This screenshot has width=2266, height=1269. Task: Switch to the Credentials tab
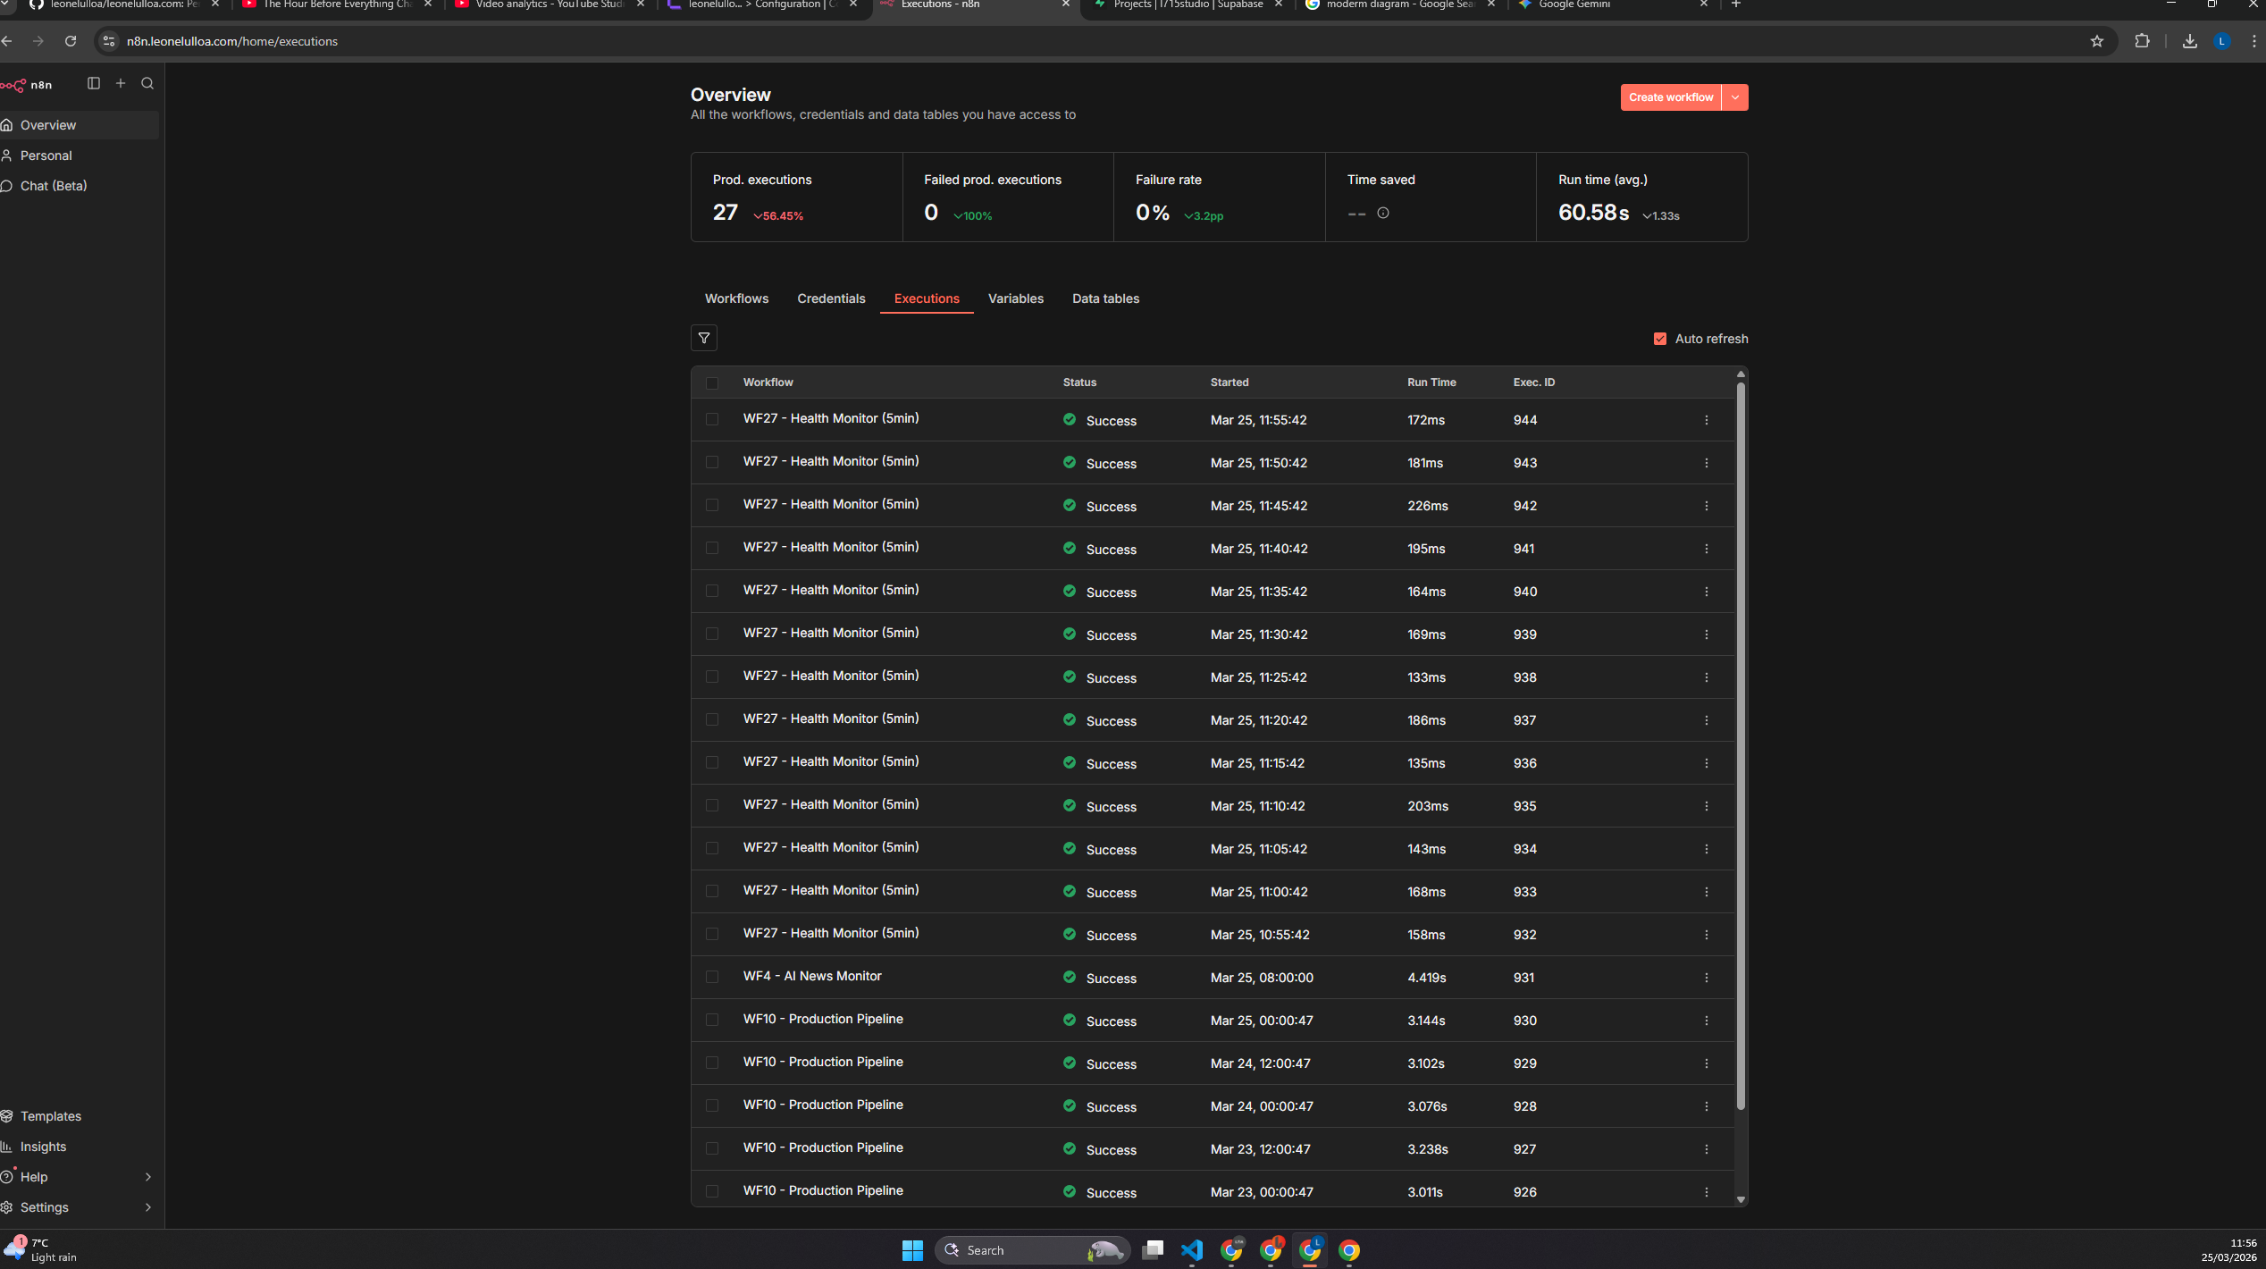[x=831, y=298]
